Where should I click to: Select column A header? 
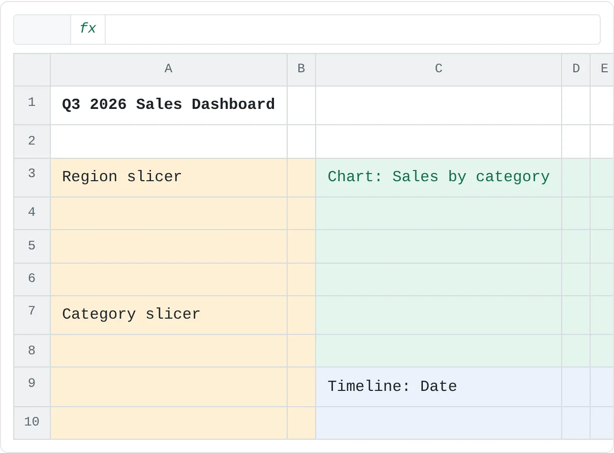(x=169, y=69)
